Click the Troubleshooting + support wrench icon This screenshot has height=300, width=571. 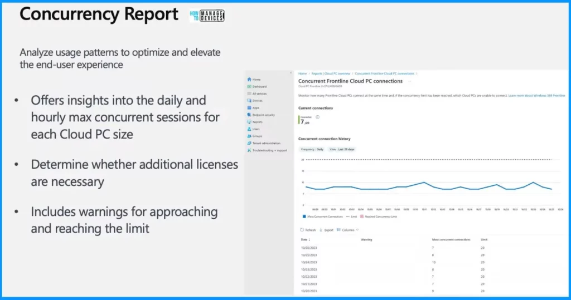tap(249, 150)
